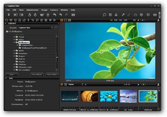Expand the Work folder
The image size is (167, 117).
pyautogui.click(x=14, y=51)
